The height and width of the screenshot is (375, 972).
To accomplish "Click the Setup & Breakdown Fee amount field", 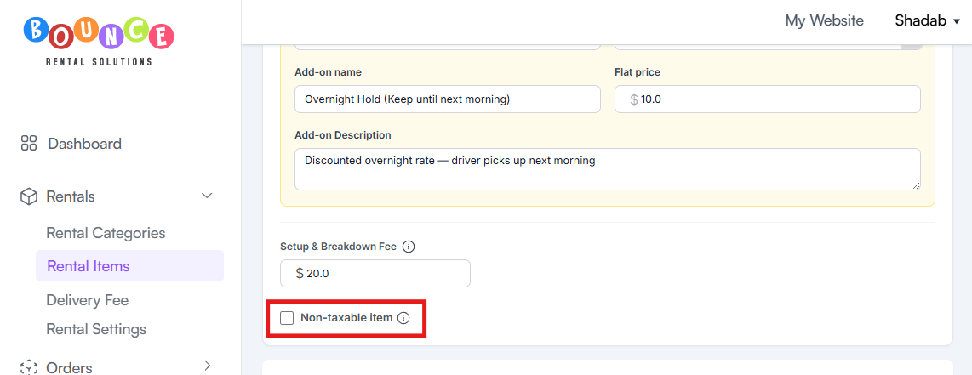I will [x=375, y=274].
